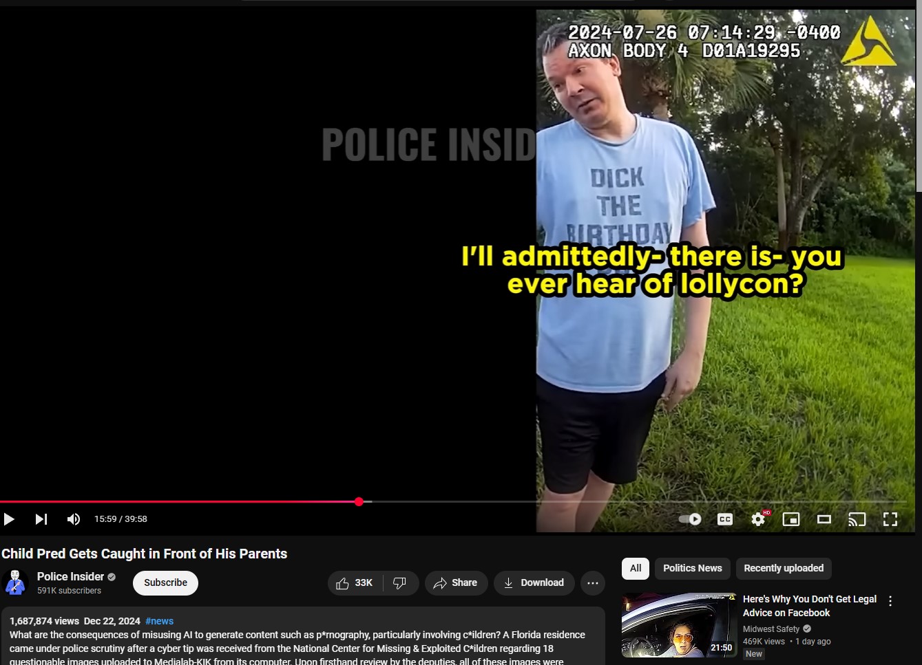Play the paused video
The width and height of the screenshot is (922, 665).
[10, 519]
